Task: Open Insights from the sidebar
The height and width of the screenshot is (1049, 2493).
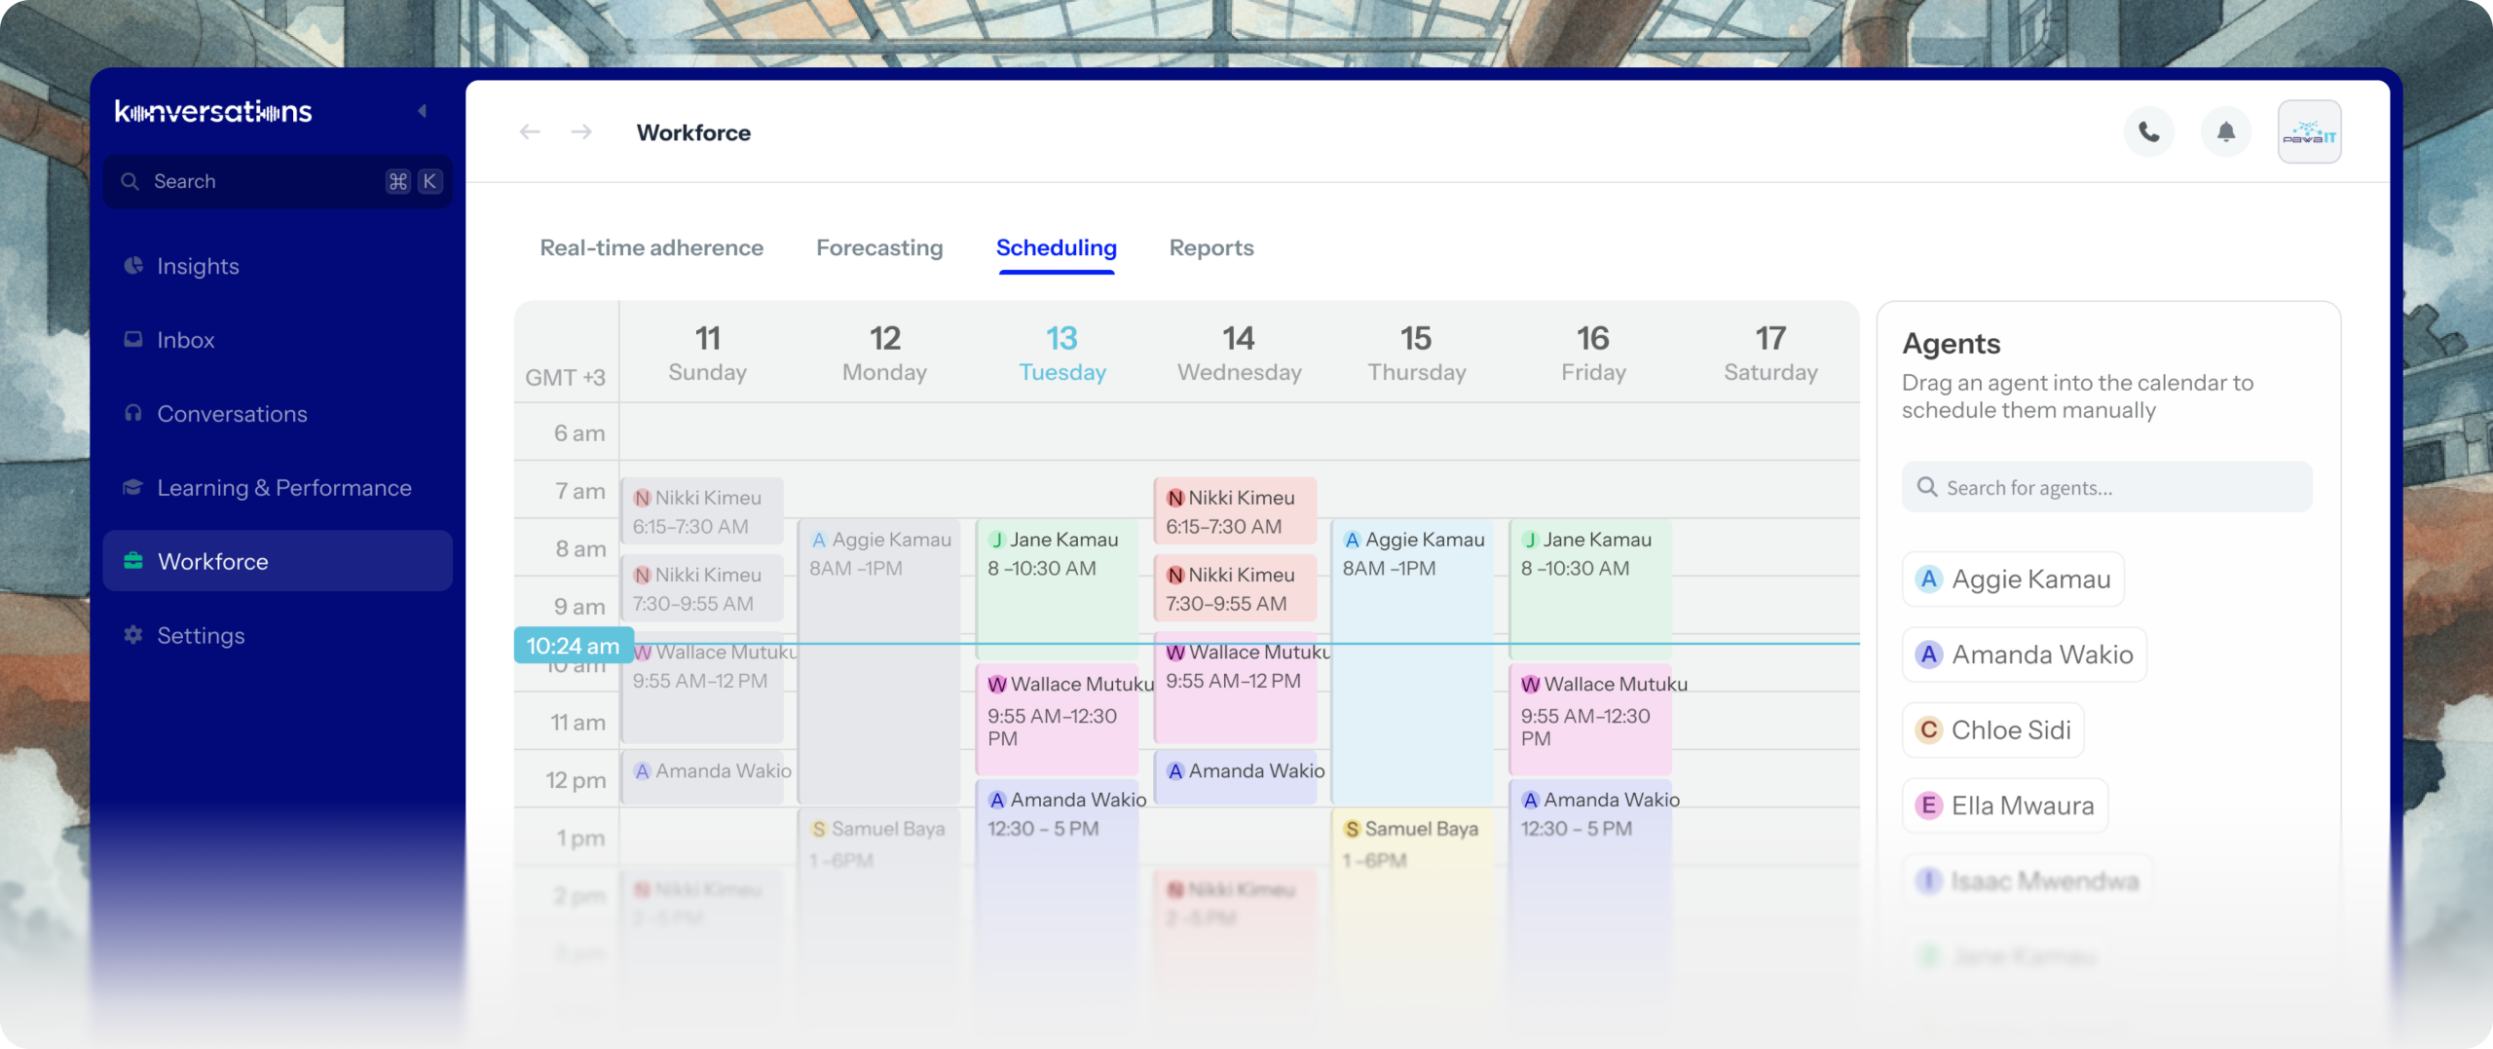Action: click(x=198, y=266)
